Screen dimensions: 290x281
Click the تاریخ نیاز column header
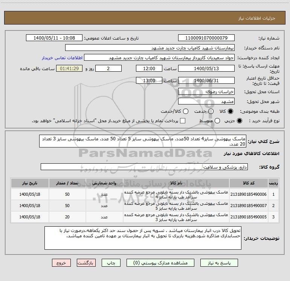click(30, 183)
